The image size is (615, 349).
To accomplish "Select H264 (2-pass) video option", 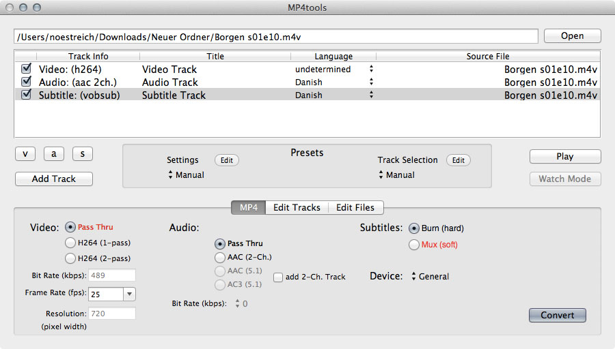I will click(x=70, y=258).
